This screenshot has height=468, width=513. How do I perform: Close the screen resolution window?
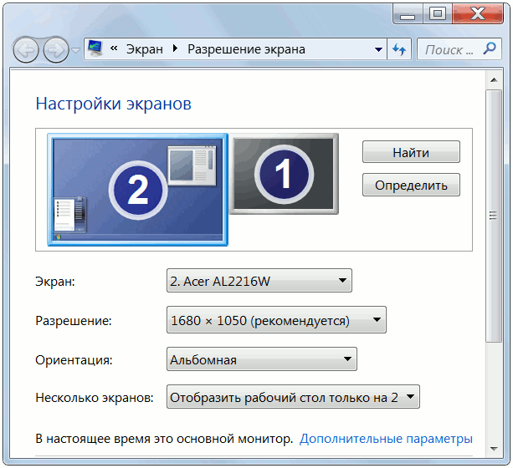(x=478, y=14)
